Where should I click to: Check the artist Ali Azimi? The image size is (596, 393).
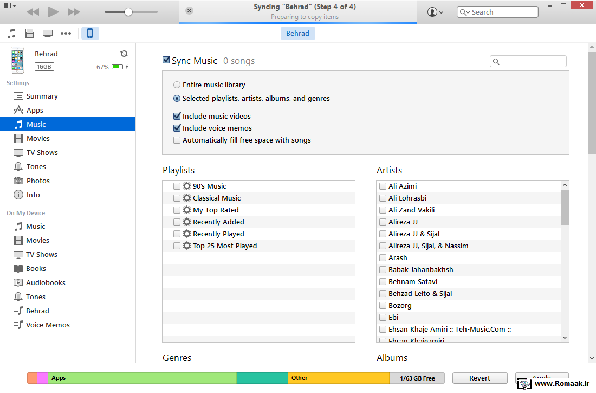(x=383, y=186)
